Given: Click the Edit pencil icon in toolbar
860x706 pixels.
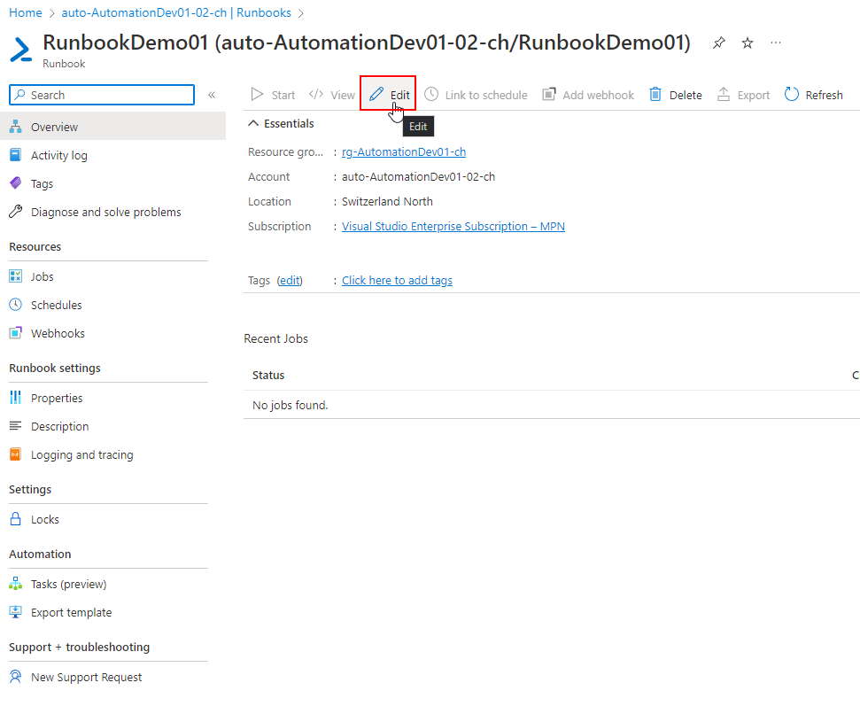Looking at the screenshot, I should coord(376,95).
